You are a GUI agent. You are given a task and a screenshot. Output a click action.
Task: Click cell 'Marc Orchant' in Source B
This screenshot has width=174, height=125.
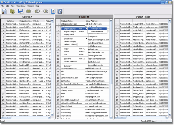pyautogui.click(x=73, y=106)
